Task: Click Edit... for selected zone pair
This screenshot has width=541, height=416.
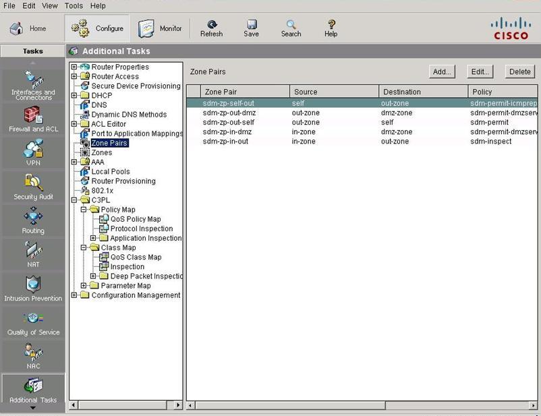Action: tap(480, 71)
